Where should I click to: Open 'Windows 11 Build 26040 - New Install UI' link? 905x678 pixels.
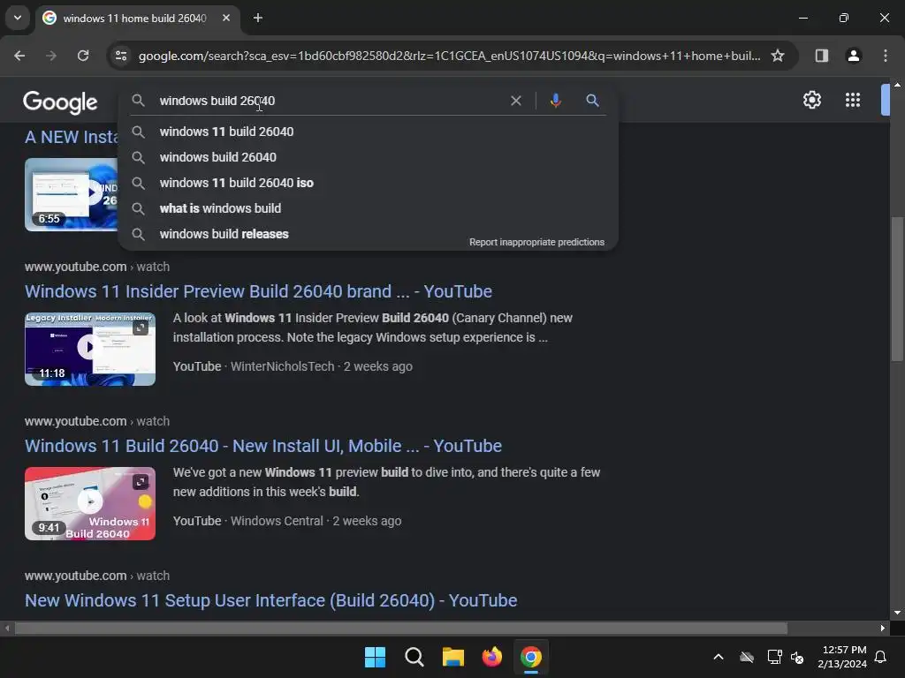(x=263, y=446)
